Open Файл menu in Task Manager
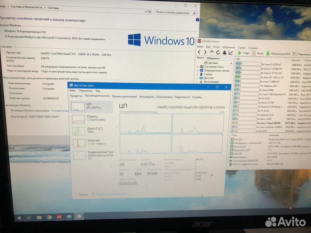 [73, 90]
